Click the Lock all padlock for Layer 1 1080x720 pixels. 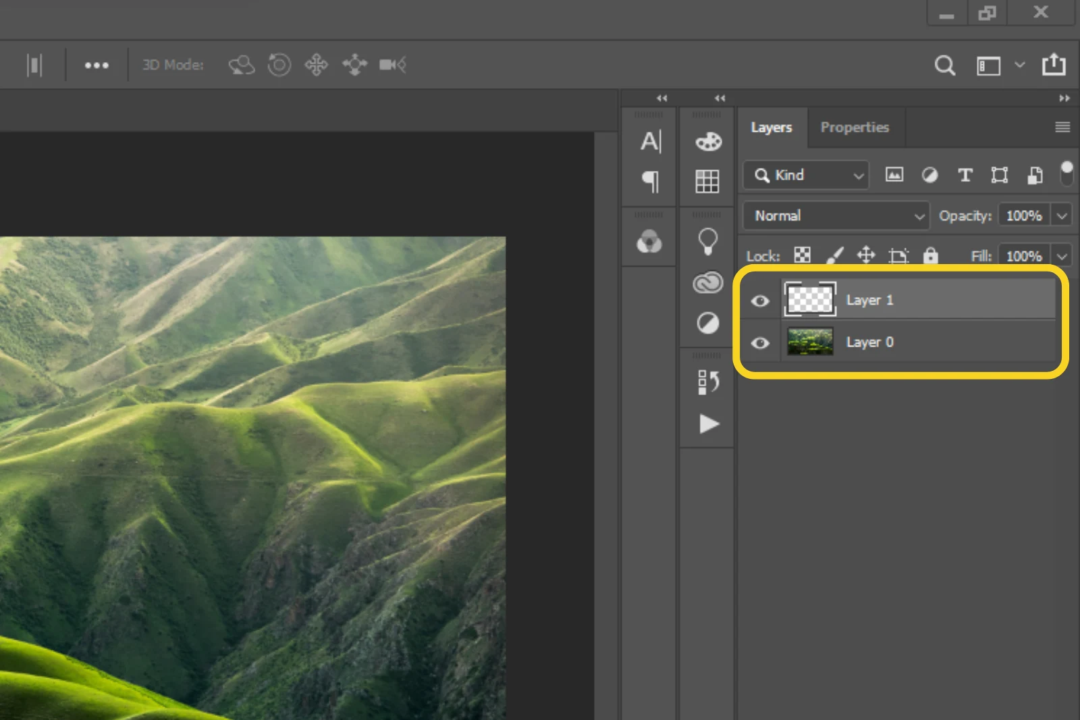[x=932, y=256]
